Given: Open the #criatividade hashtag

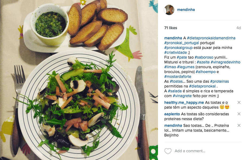Looking at the screenshot, I should click(175, 52).
